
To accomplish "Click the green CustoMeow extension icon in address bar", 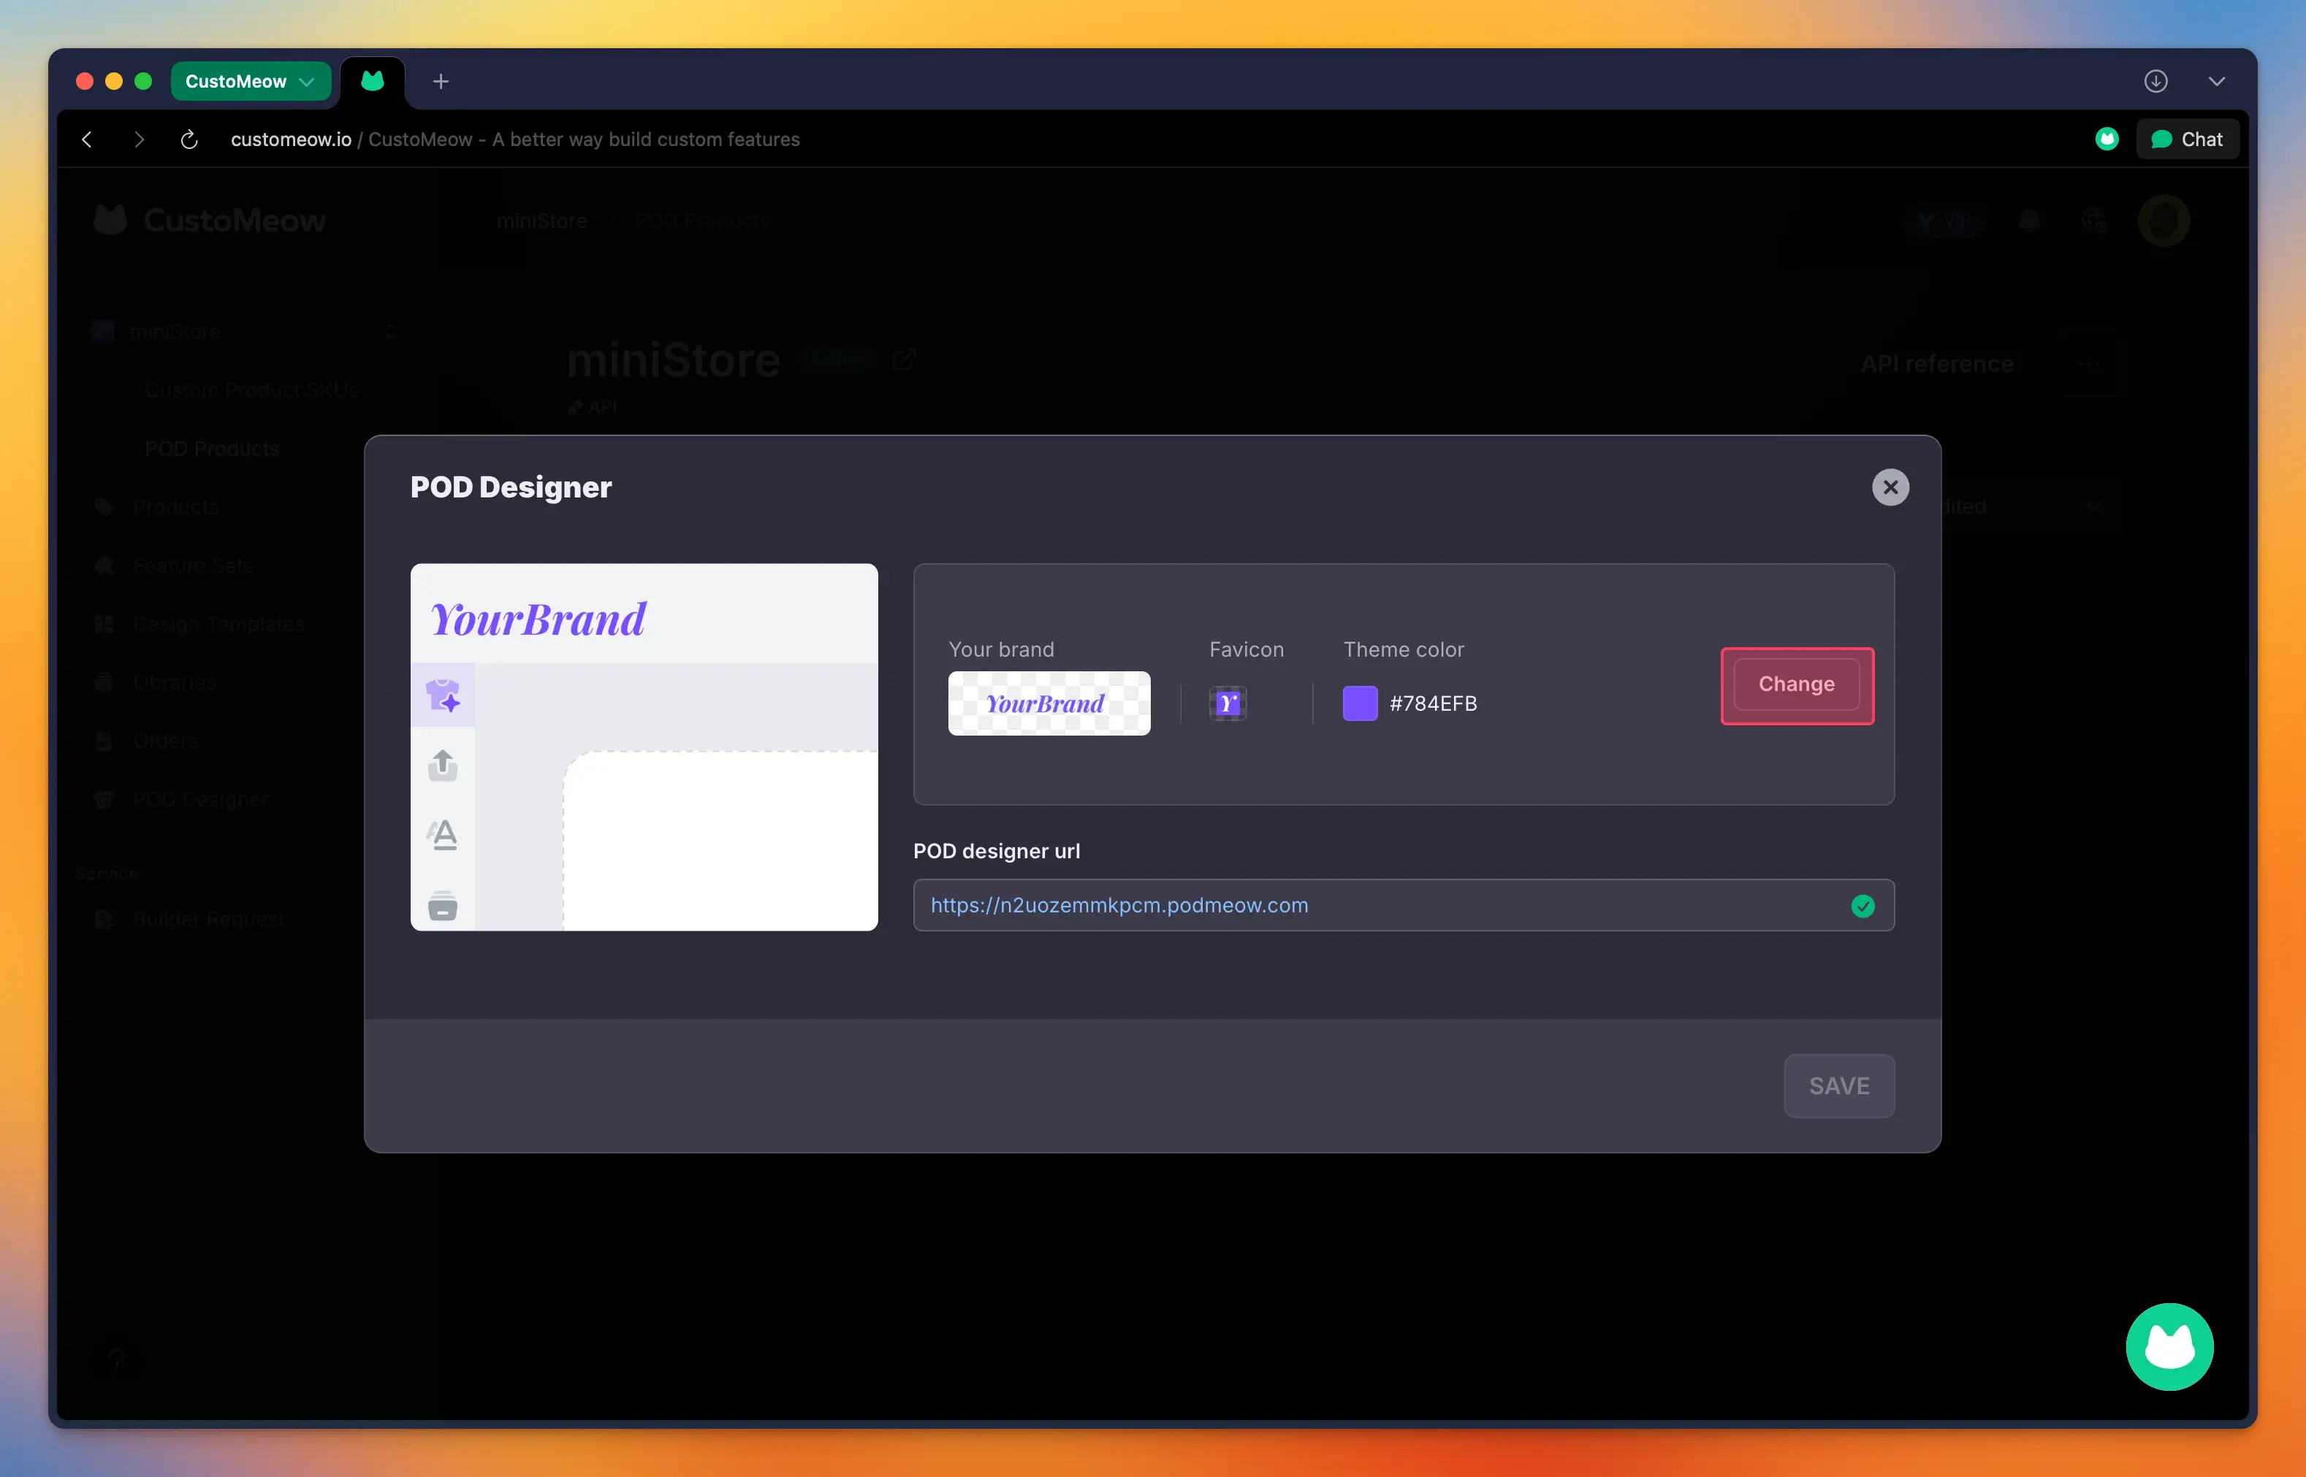I will 2107,139.
